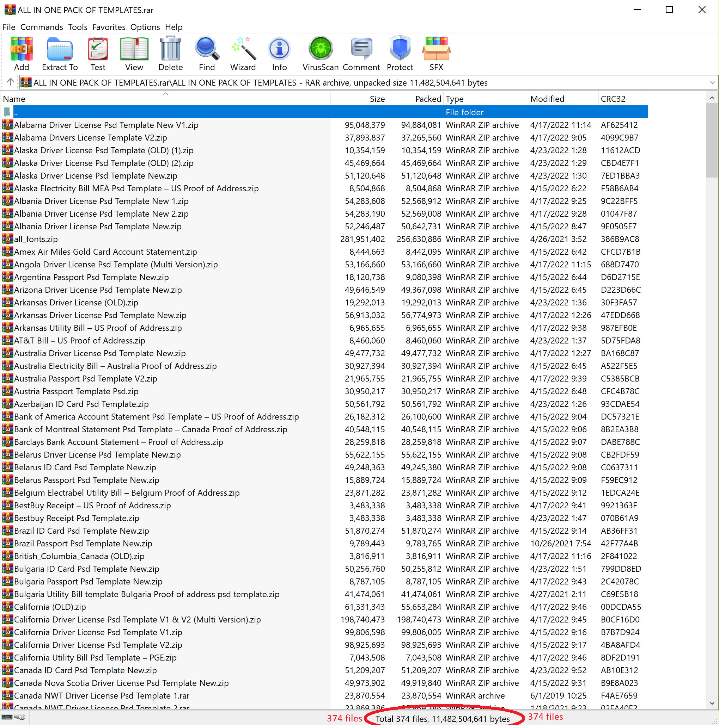Expand the address bar path dropdown
The width and height of the screenshot is (719, 725).
(712, 82)
